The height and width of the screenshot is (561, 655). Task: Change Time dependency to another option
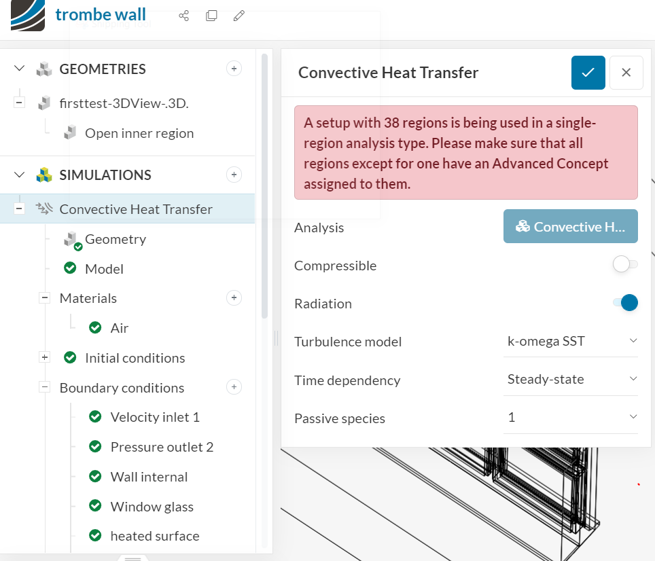571,380
